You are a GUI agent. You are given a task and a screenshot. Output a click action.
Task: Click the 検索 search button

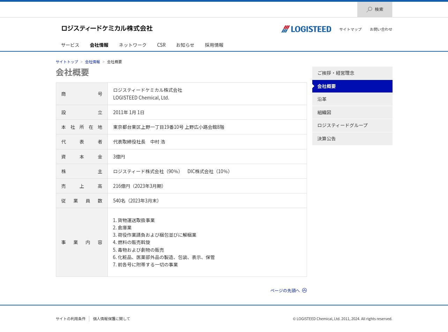tap(375, 9)
